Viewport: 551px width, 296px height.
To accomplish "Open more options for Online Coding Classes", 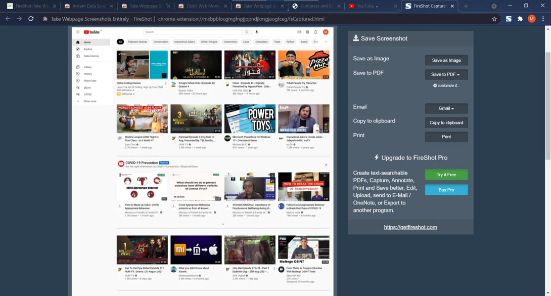I will (166, 83).
